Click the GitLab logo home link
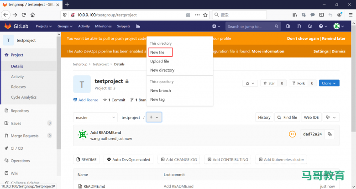356x189 pixels. 16,26
